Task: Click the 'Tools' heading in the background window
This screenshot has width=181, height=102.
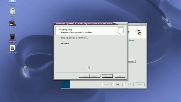Action: pyautogui.click(x=132, y=41)
